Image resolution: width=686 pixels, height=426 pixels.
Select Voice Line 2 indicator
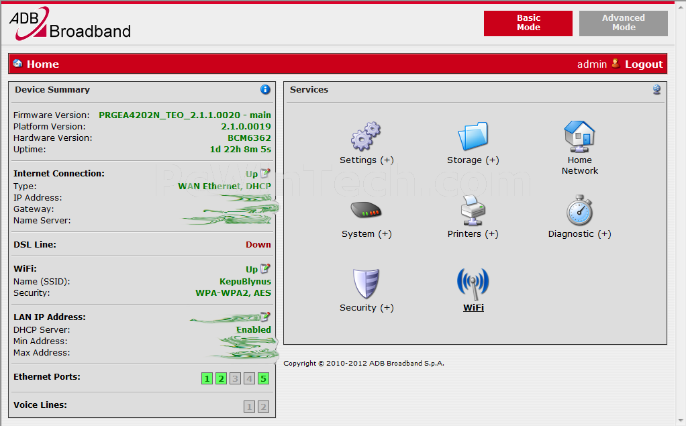263,407
